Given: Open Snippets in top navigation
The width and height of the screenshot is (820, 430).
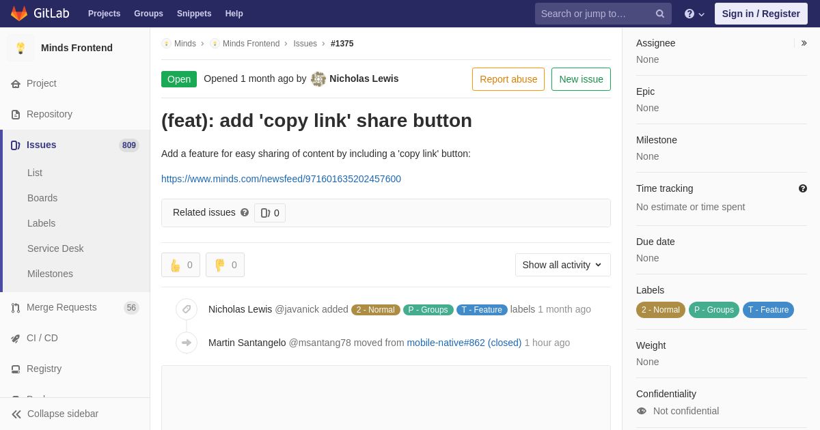Looking at the screenshot, I should 194,14.
